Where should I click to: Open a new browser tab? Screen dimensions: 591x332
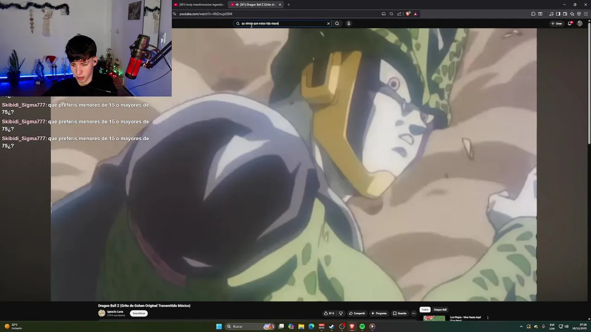(x=289, y=5)
